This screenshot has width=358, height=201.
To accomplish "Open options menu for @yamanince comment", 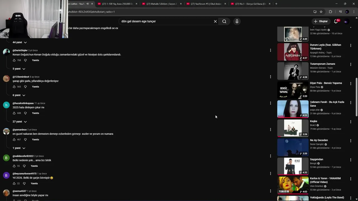I will (270, 130).
